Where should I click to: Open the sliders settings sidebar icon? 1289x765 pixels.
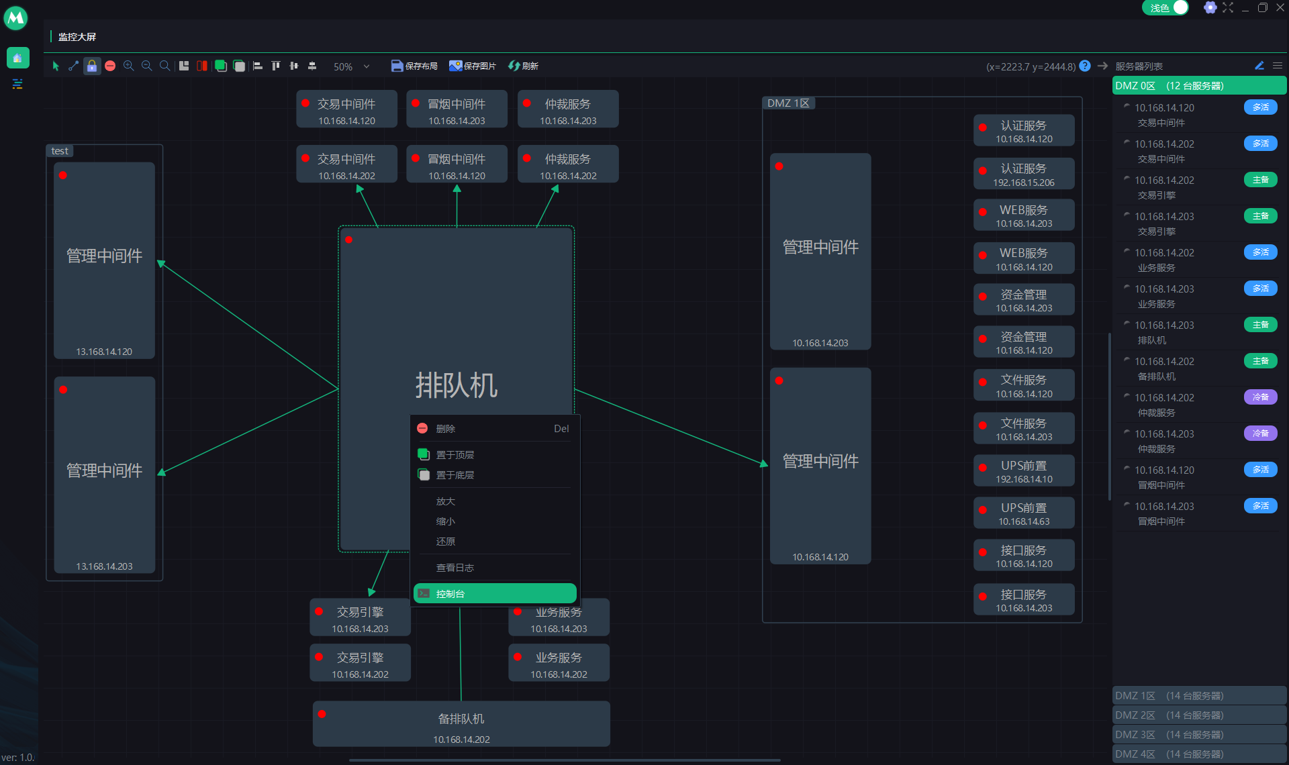pos(18,84)
